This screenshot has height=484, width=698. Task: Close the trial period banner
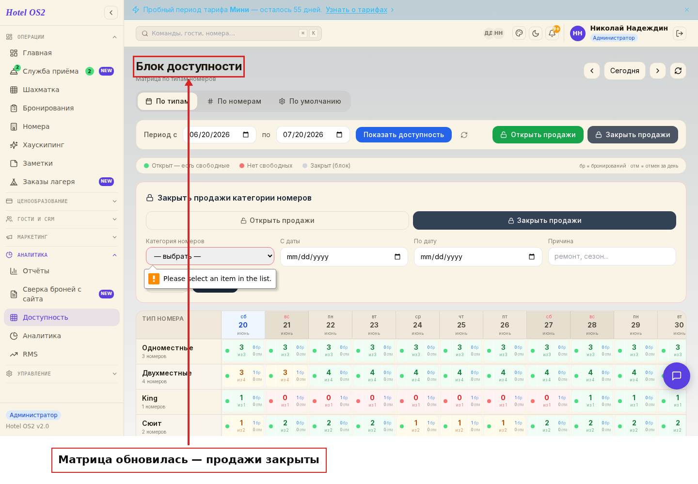(686, 10)
